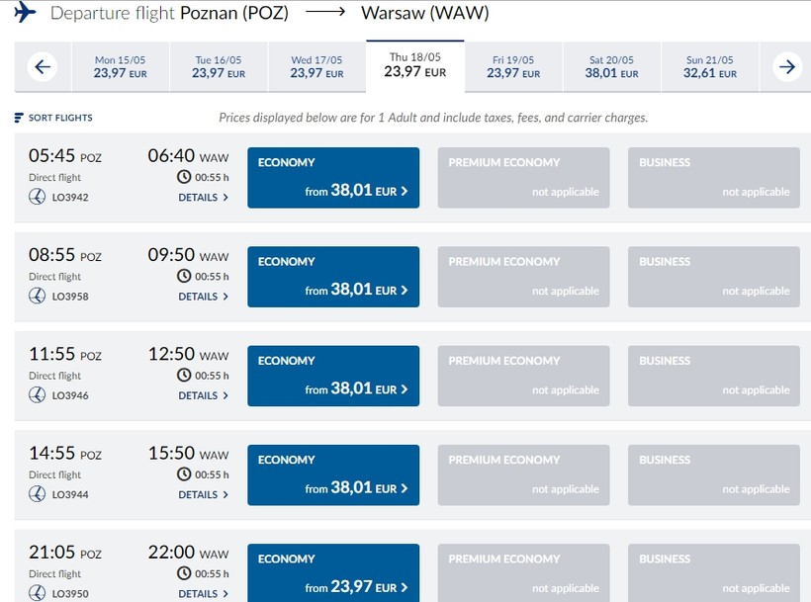Click the airplane departure flight icon
The height and width of the screenshot is (602, 811).
25,13
